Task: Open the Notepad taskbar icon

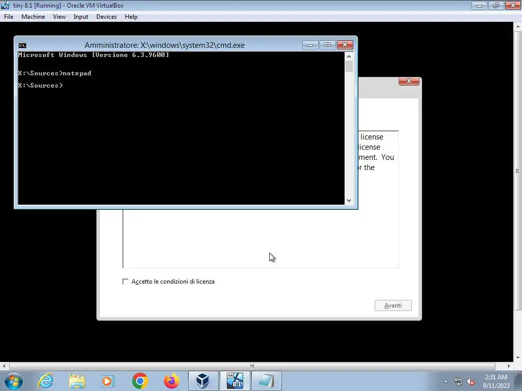Action: pos(266,381)
